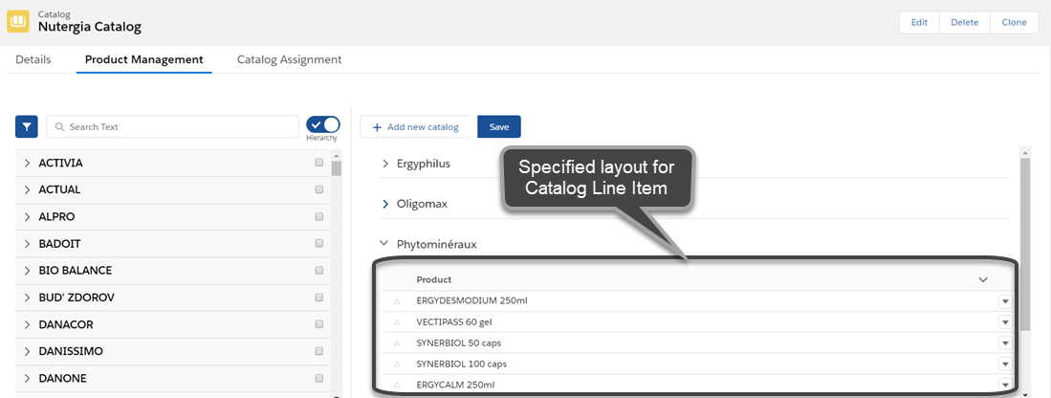Click the BIO BALANCE brand label
The image size is (1051, 398).
75,271
